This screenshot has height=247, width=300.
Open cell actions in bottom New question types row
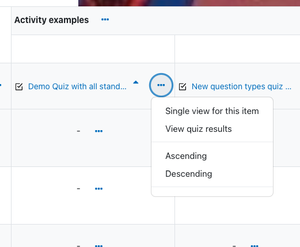tap(255, 245)
